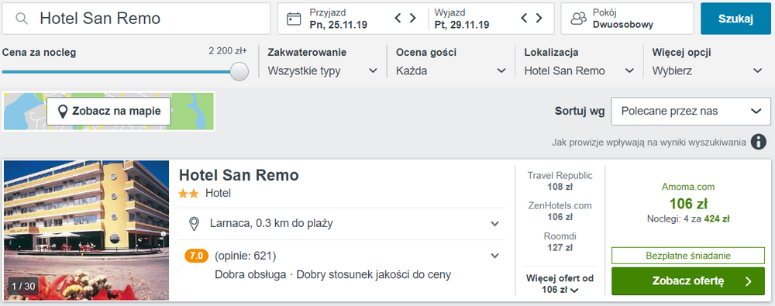Expand the Larnaca location details
The width and height of the screenshot is (775, 306).
coord(494,224)
